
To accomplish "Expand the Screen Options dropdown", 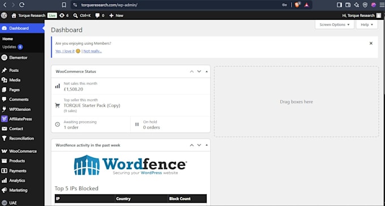I will tap(335, 24).
